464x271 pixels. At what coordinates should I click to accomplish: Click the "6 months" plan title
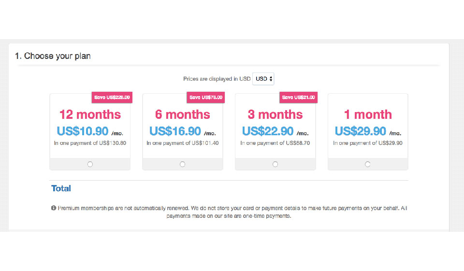point(183,114)
